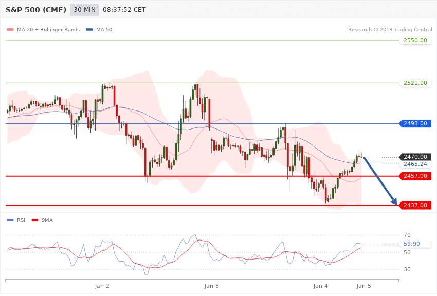
Task: Click the 9MA legend red swatch
Action: tap(35, 220)
